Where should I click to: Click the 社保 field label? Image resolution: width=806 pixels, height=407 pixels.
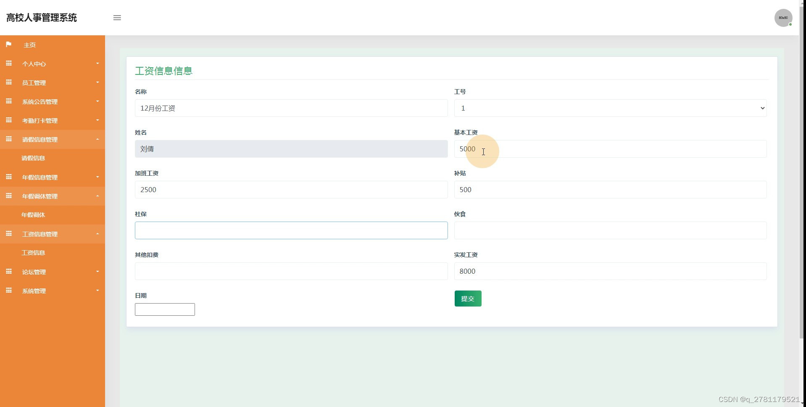(x=141, y=214)
